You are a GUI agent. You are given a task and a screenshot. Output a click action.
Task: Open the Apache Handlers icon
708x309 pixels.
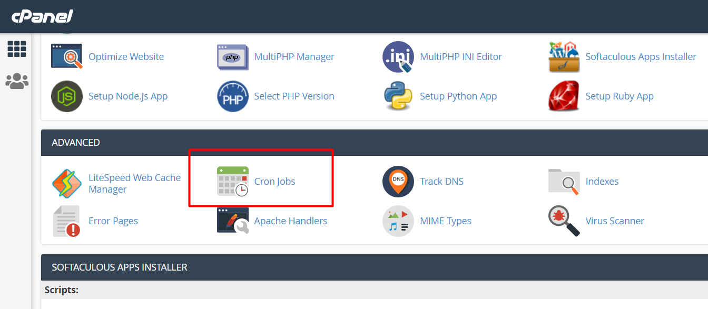tap(232, 221)
